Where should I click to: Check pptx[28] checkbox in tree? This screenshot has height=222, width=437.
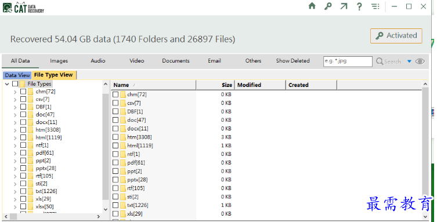tap(23, 168)
